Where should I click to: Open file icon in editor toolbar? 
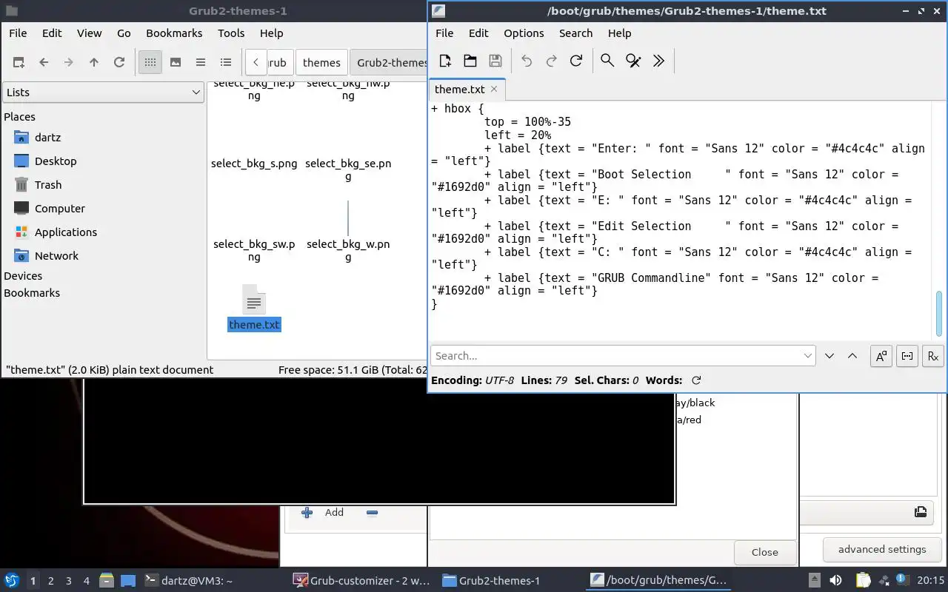click(x=470, y=61)
